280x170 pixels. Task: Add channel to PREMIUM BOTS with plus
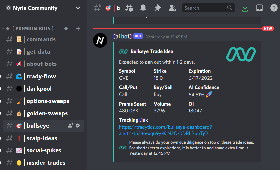coord(78,28)
